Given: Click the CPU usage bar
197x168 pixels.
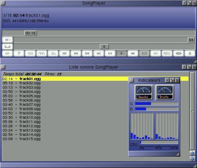Looking at the screenshot, I should tap(159, 142).
